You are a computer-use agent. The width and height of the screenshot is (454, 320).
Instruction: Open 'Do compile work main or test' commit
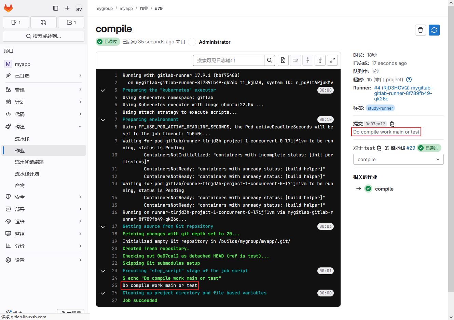point(386,132)
